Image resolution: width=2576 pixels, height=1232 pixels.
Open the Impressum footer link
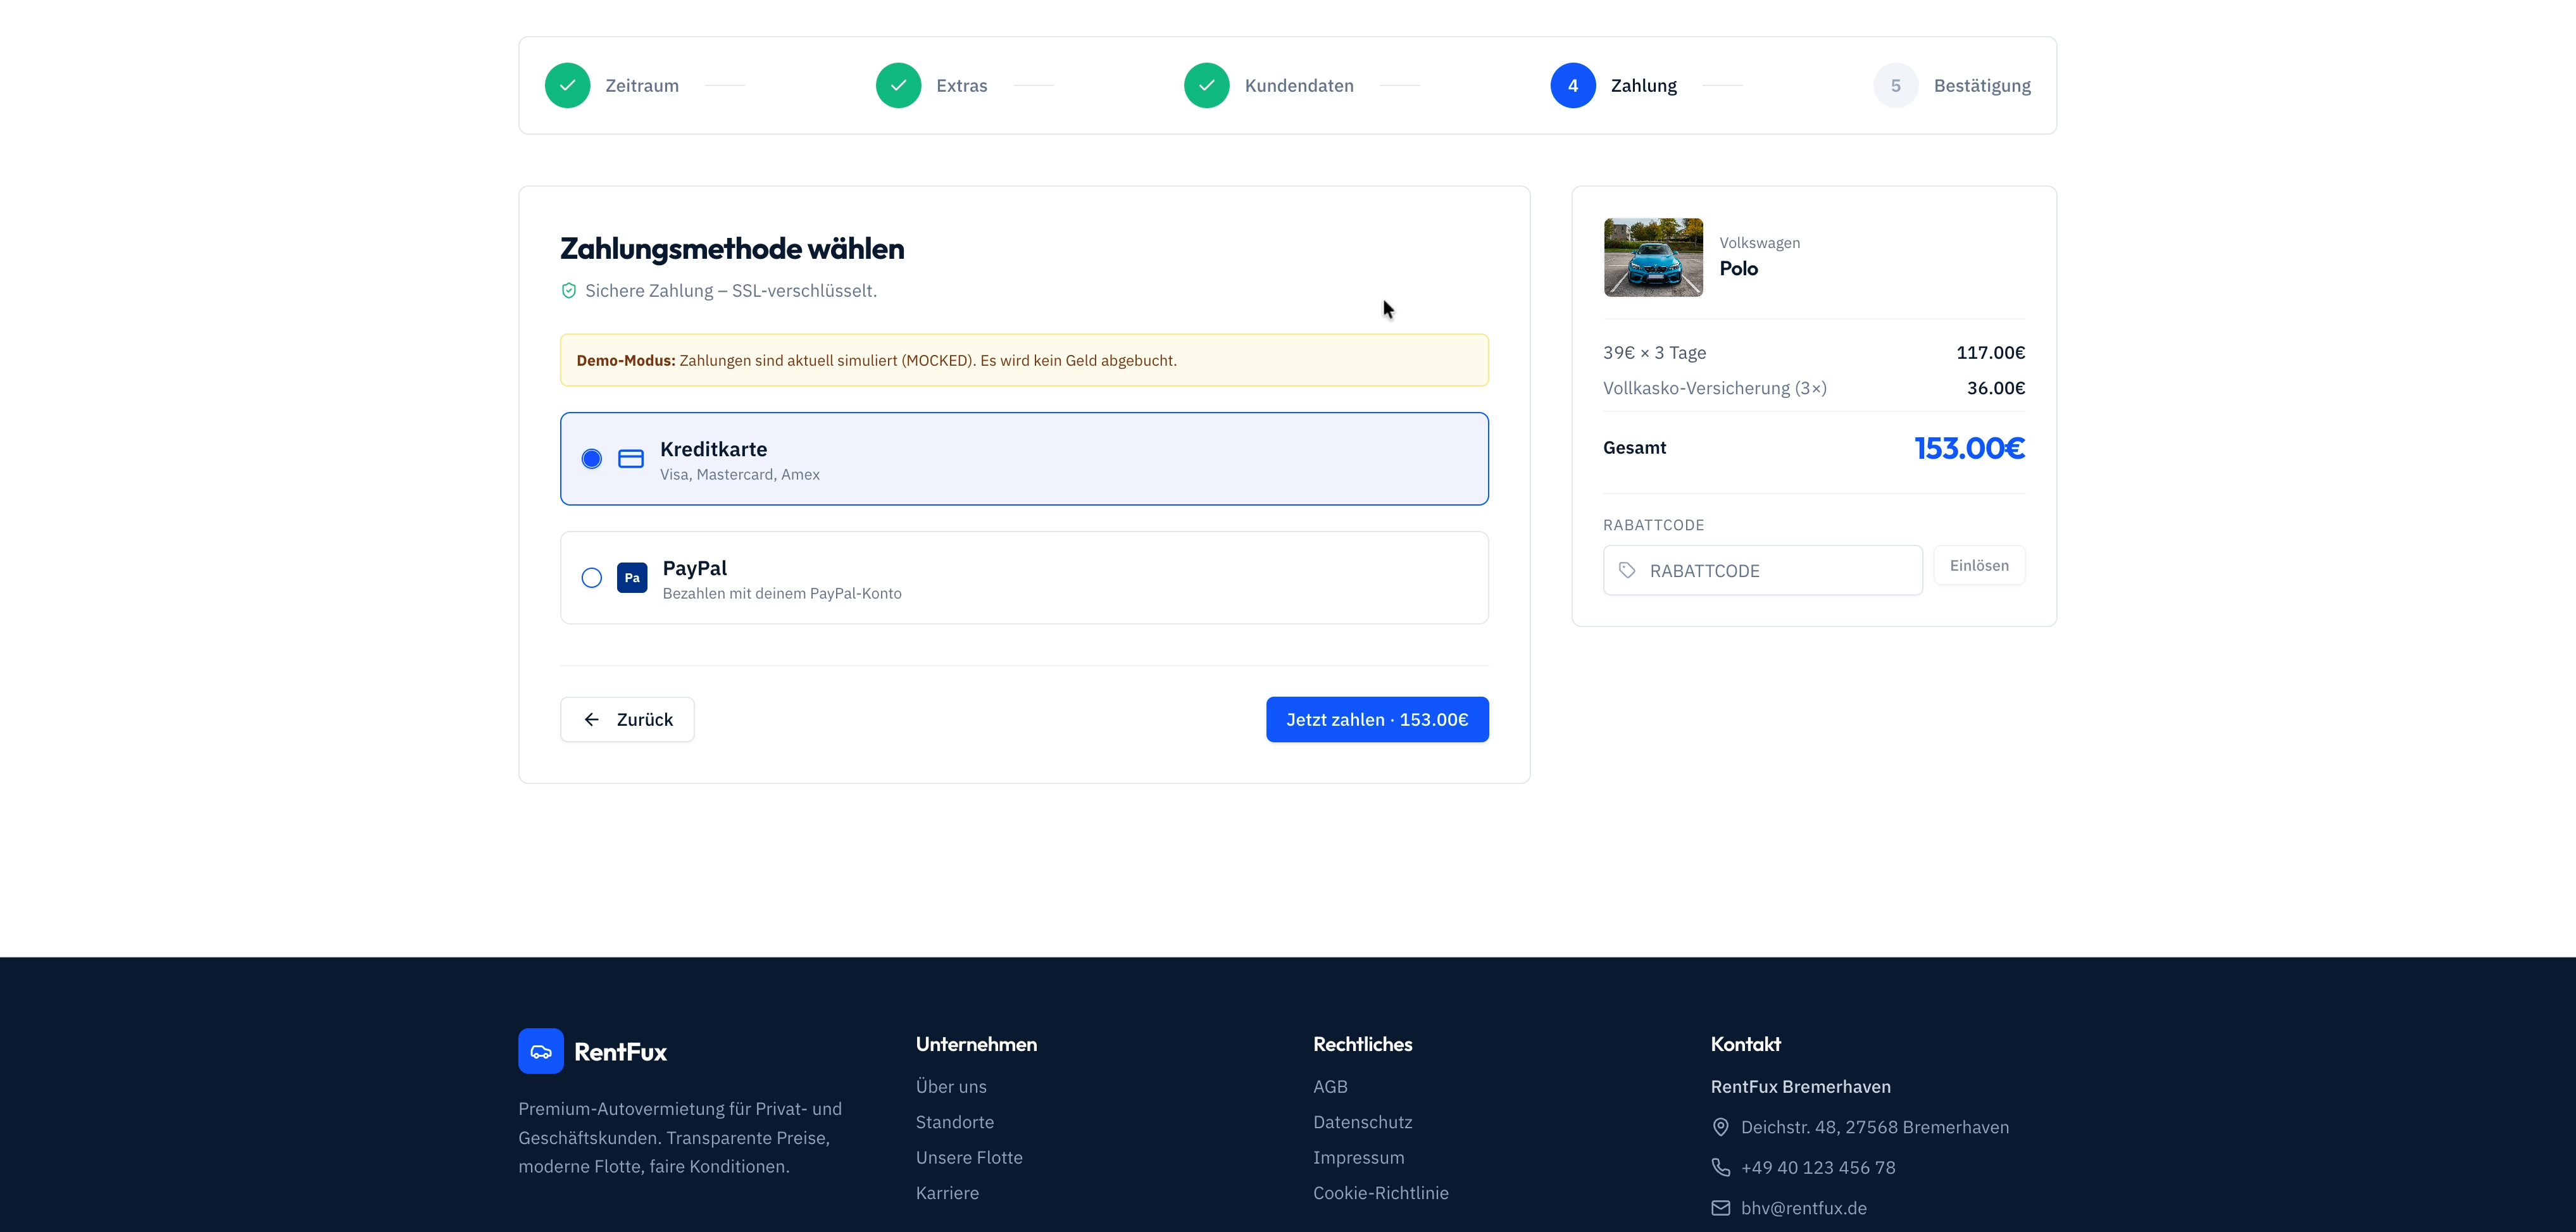(x=1358, y=1157)
